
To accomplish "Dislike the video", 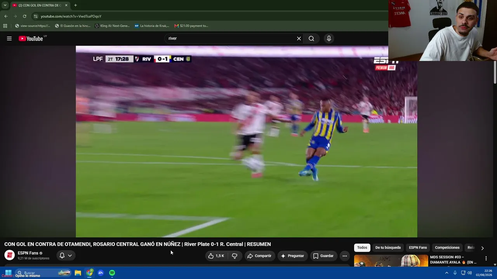I will click(235, 256).
